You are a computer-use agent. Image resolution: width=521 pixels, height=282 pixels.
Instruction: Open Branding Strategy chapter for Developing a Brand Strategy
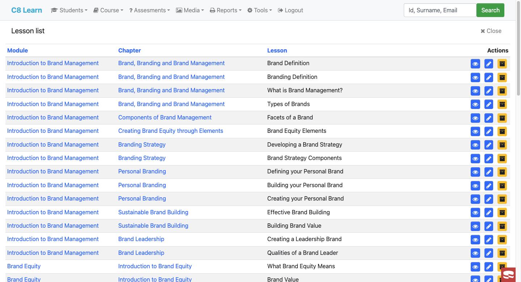point(142,144)
